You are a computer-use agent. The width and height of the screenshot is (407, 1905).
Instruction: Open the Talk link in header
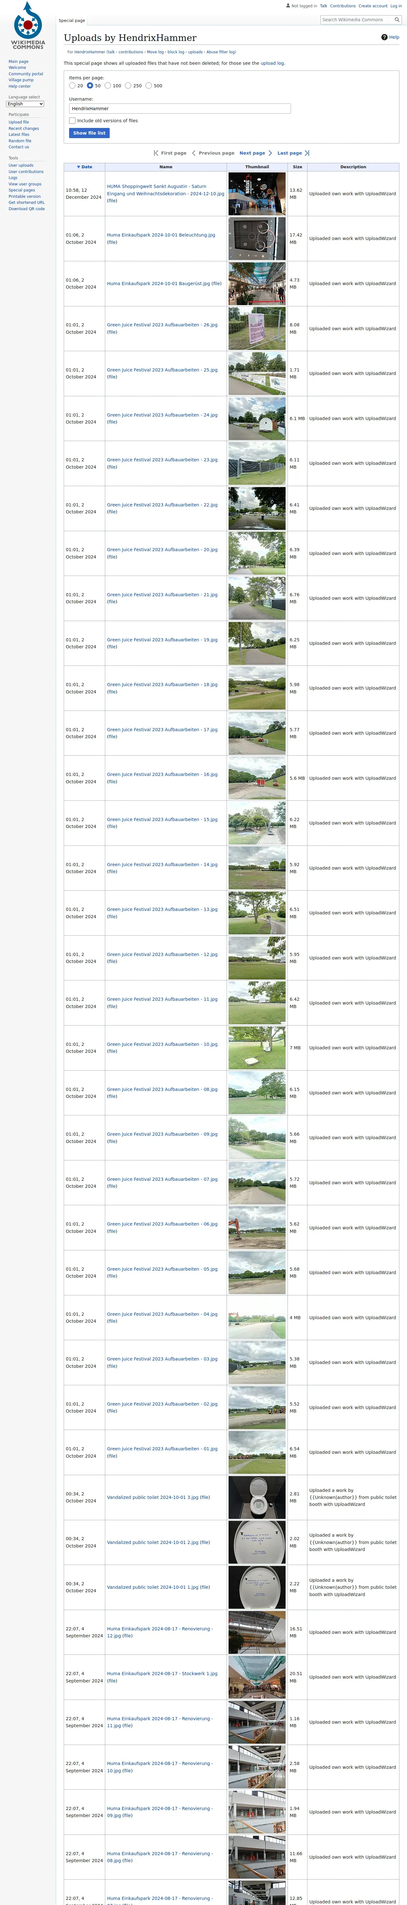[324, 6]
